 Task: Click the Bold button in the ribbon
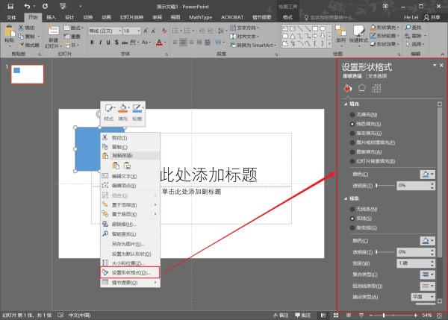click(93, 42)
